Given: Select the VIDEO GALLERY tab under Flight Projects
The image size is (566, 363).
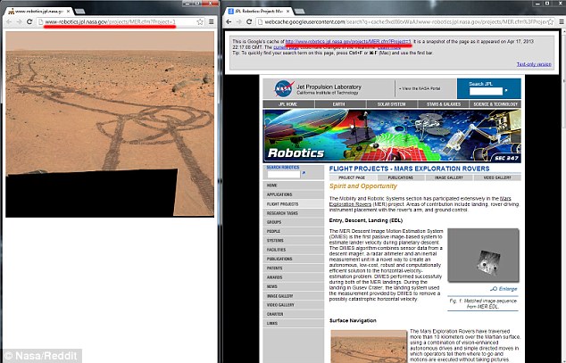Looking at the screenshot, I should [497, 177].
